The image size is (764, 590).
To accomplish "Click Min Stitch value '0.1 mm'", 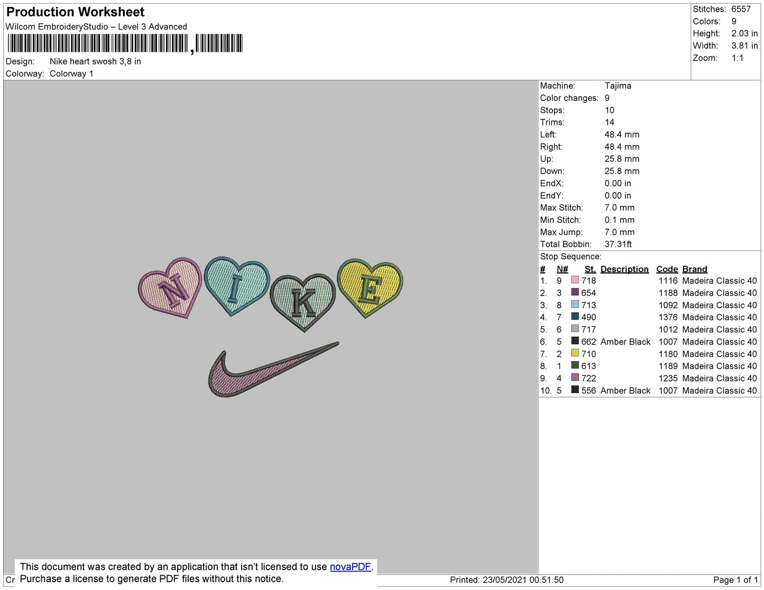I will coord(619,220).
